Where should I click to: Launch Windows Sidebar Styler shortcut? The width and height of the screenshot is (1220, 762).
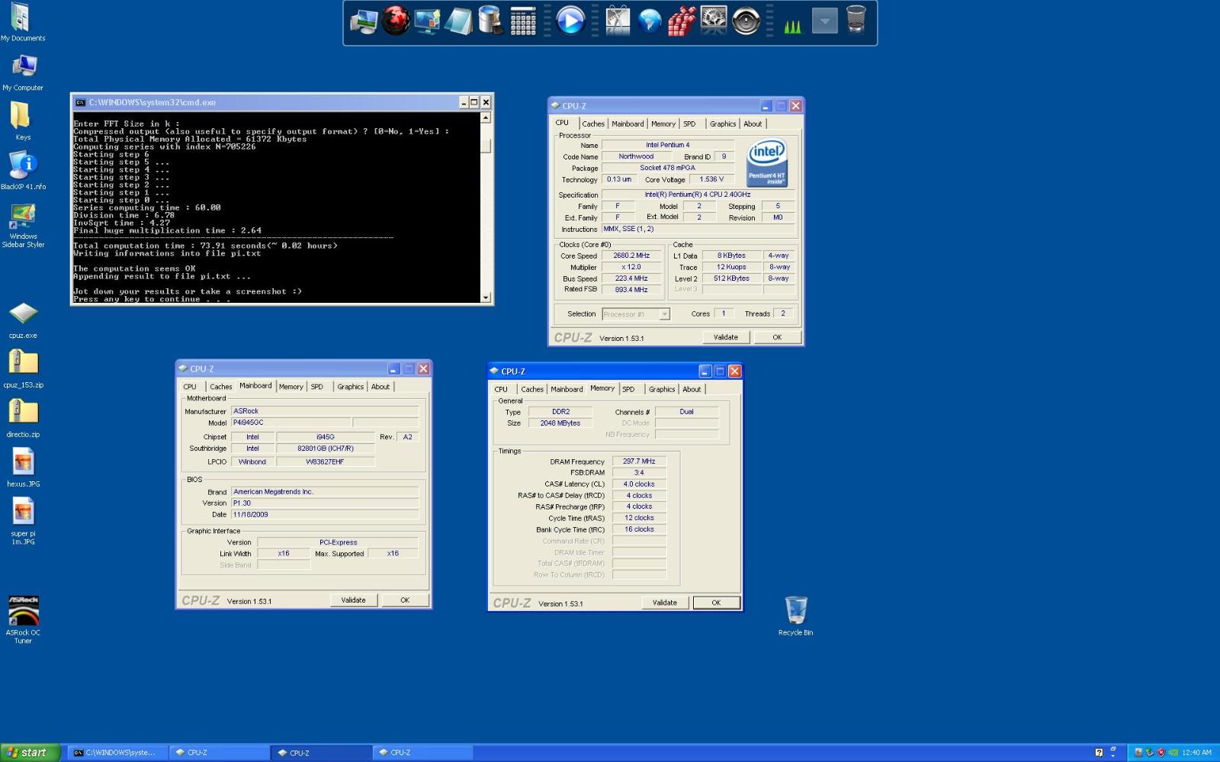point(23,226)
